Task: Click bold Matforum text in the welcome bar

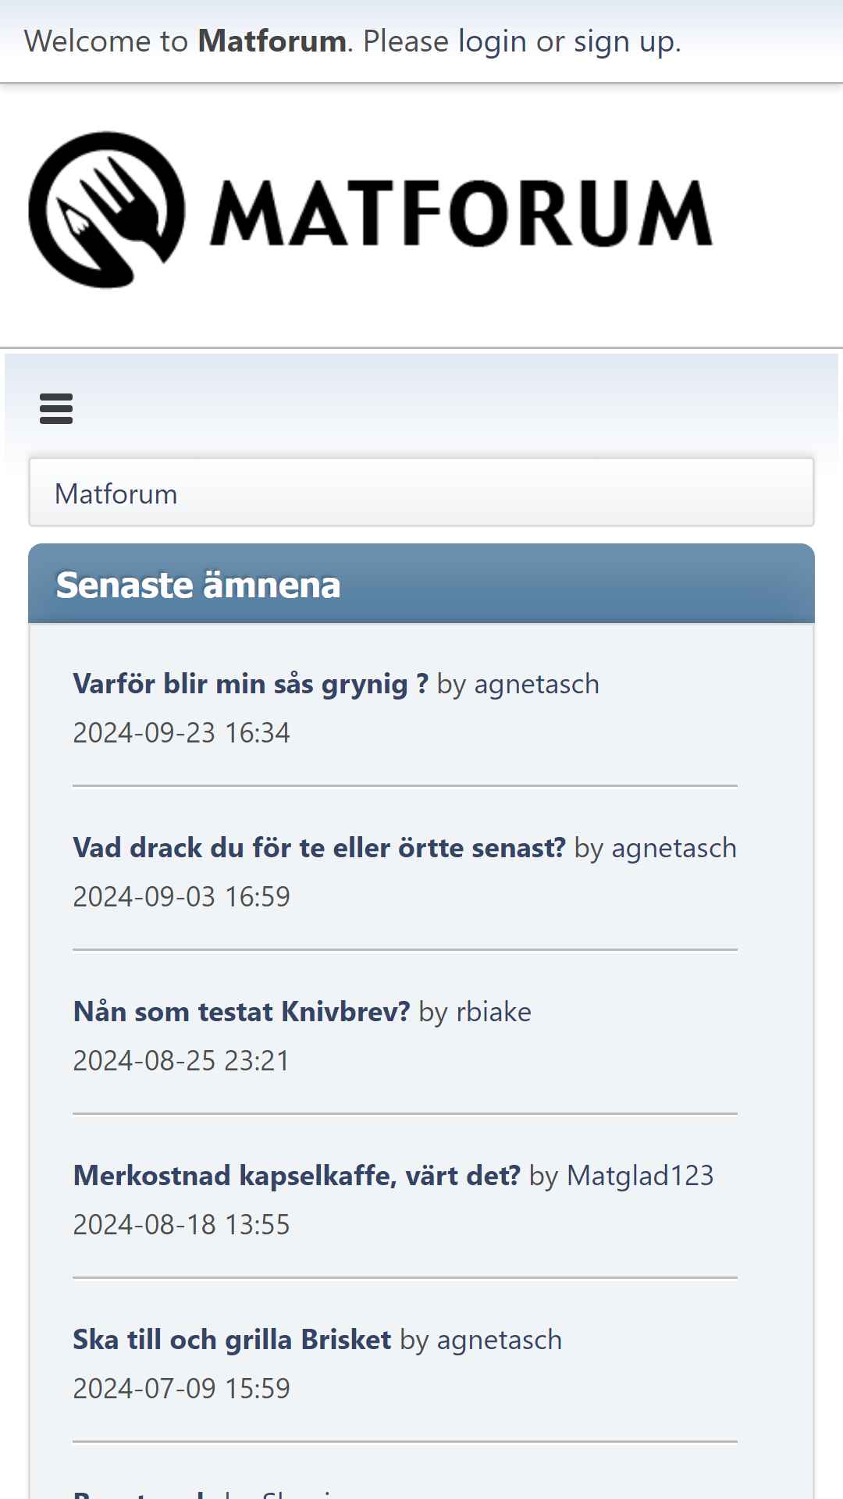Action: pos(272,41)
